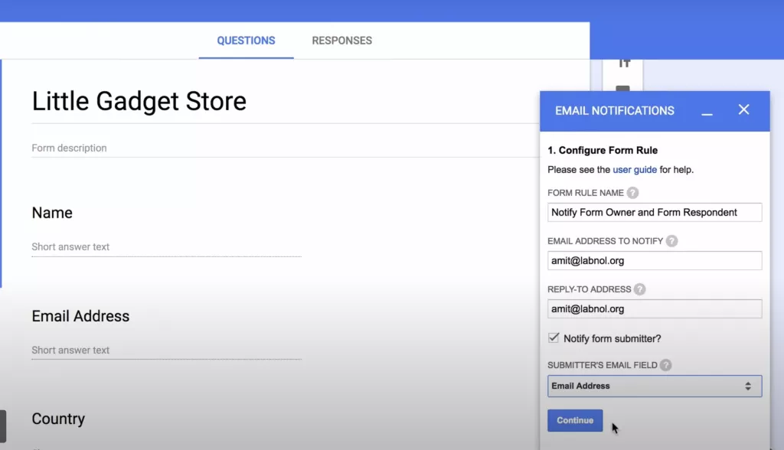Click the Continue button
784x450 pixels.
click(x=575, y=420)
